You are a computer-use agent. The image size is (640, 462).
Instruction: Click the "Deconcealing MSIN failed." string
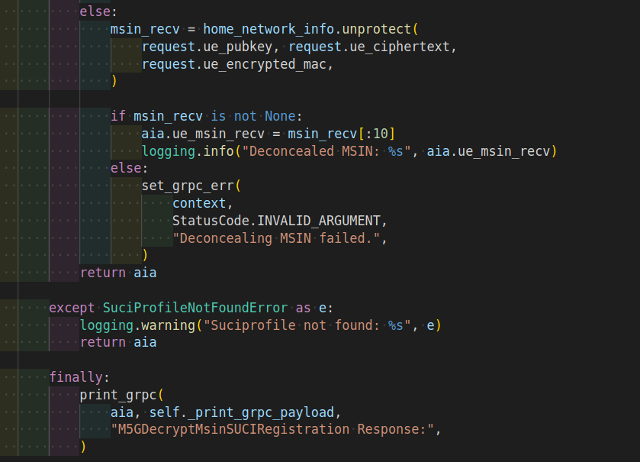[276, 238]
